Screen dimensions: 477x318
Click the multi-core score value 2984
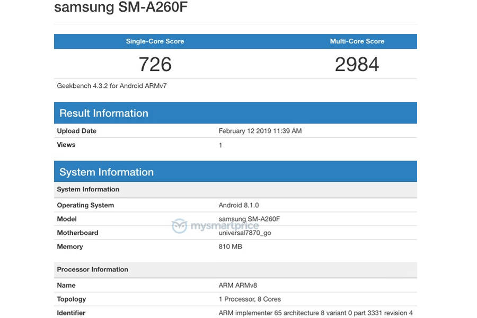pos(357,64)
